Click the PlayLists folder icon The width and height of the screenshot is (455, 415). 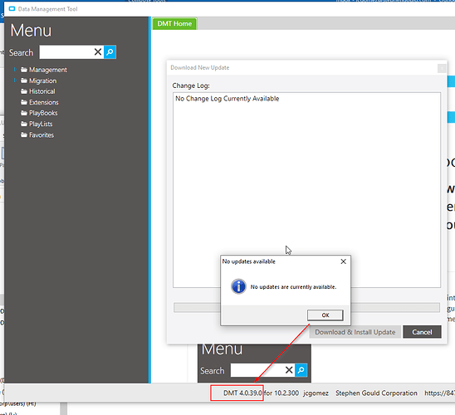[x=24, y=124]
